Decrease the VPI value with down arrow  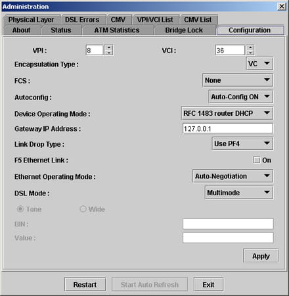(x=109, y=53)
